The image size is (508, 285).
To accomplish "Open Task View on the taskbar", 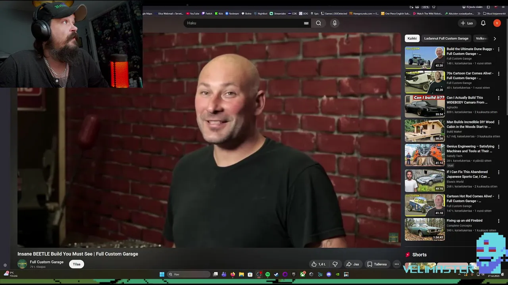I will point(215,274).
